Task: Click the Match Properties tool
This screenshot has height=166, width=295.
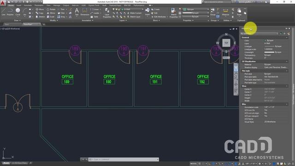Action: tap(173, 13)
